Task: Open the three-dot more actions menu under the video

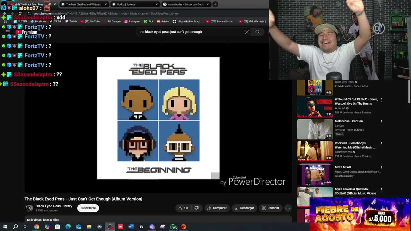Action: (288, 208)
